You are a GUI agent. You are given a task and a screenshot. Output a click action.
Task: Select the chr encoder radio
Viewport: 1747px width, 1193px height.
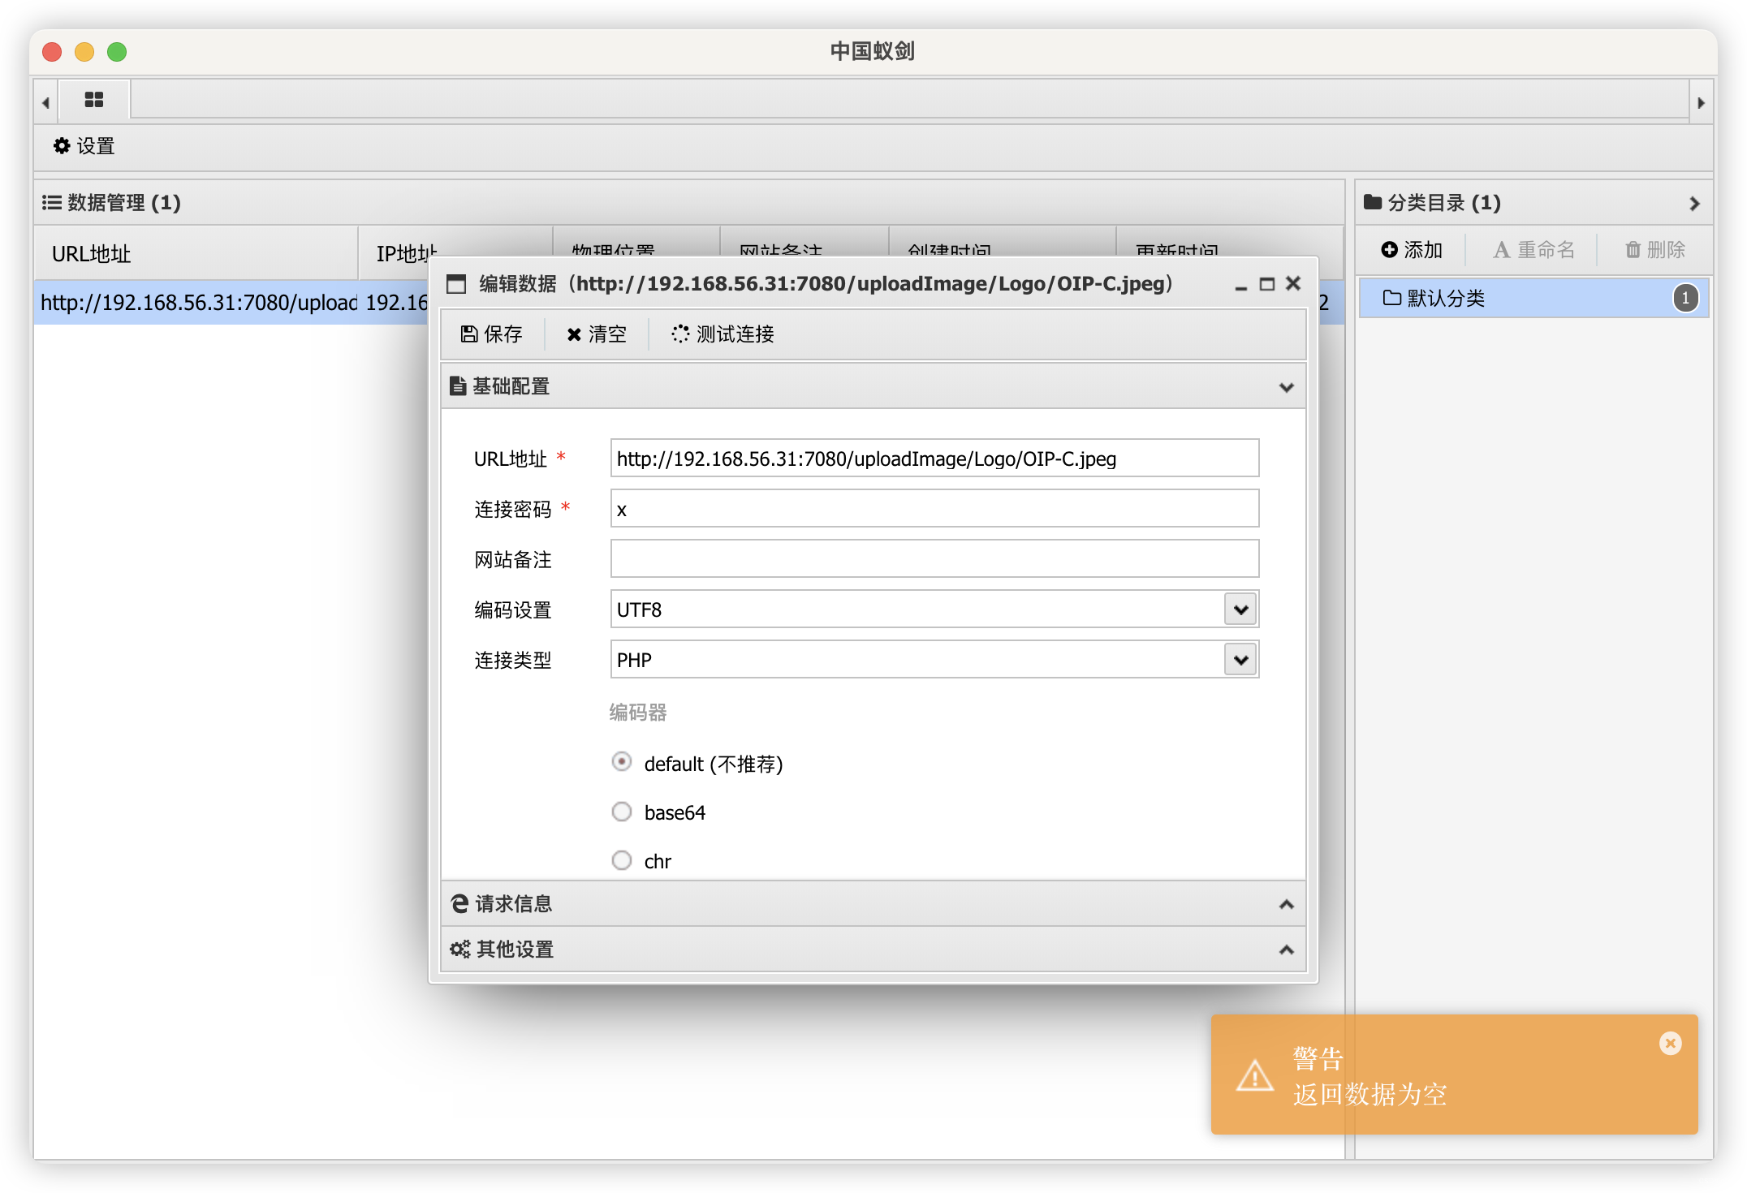[x=622, y=860]
